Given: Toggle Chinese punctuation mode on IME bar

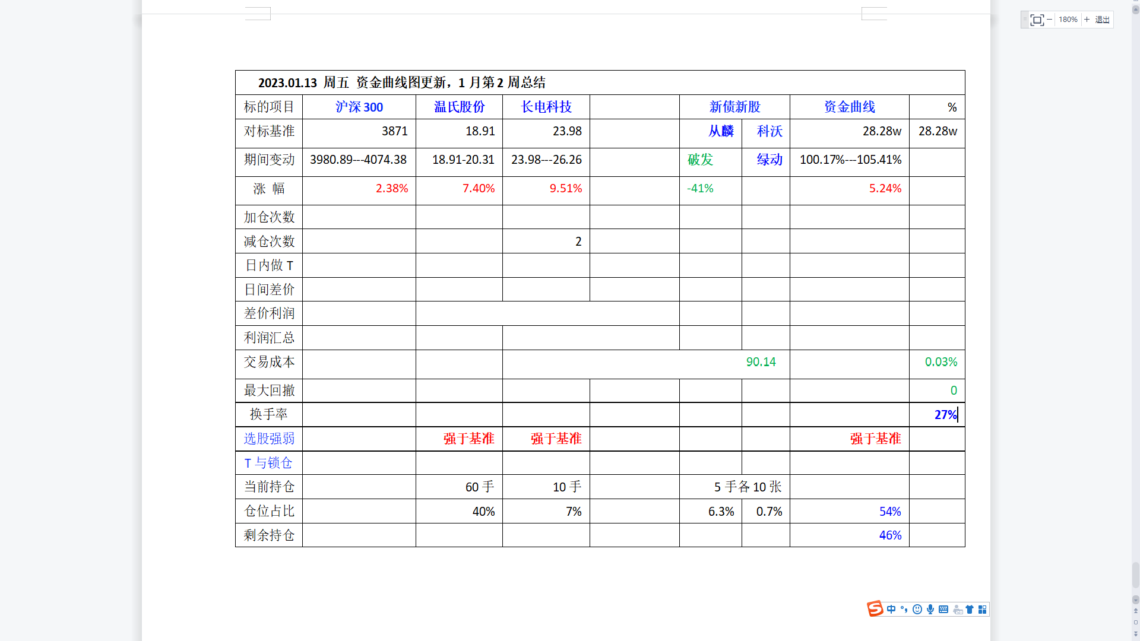Looking at the screenshot, I should click(904, 610).
